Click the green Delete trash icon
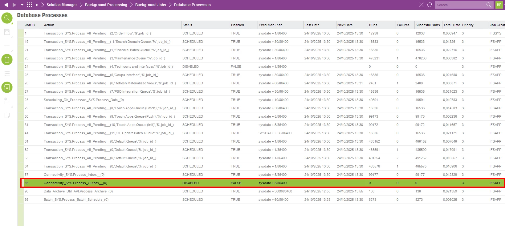Viewport: 505px width, 226px height. pyautogui.click(x=7, y=59)
